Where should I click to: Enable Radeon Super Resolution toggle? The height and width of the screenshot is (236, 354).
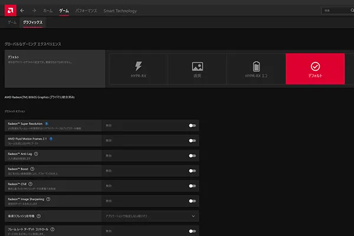(x=192, y=126)
